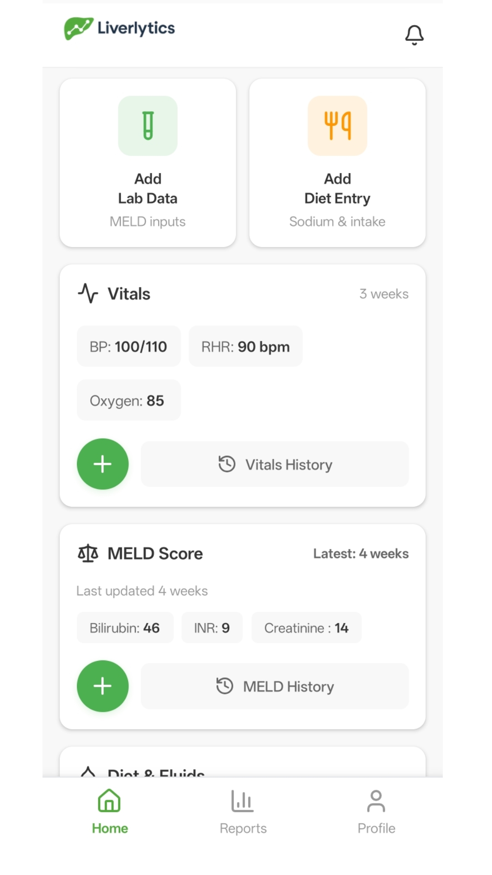This screenshot has width=492, height=875.
Task: Tap the Oxygen 85 chip
Action: [x=128, y=401]
